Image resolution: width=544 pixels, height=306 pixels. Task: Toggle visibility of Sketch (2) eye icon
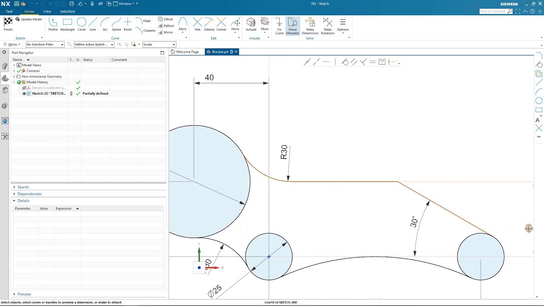tap(24, 93)
